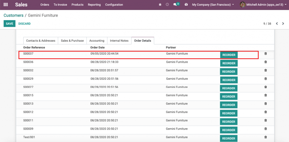Delete the S00032 order row
Screen dimensions: 289x142
click(x=266, y=70)
